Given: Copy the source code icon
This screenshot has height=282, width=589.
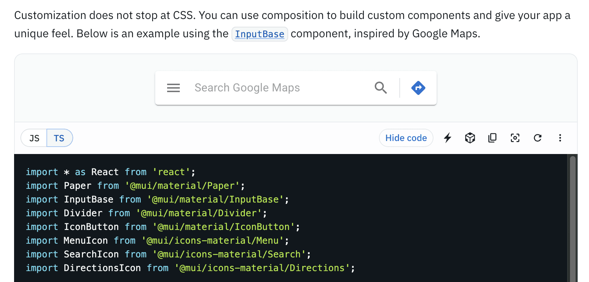Looking at the screenshot, I should [493, 138].
